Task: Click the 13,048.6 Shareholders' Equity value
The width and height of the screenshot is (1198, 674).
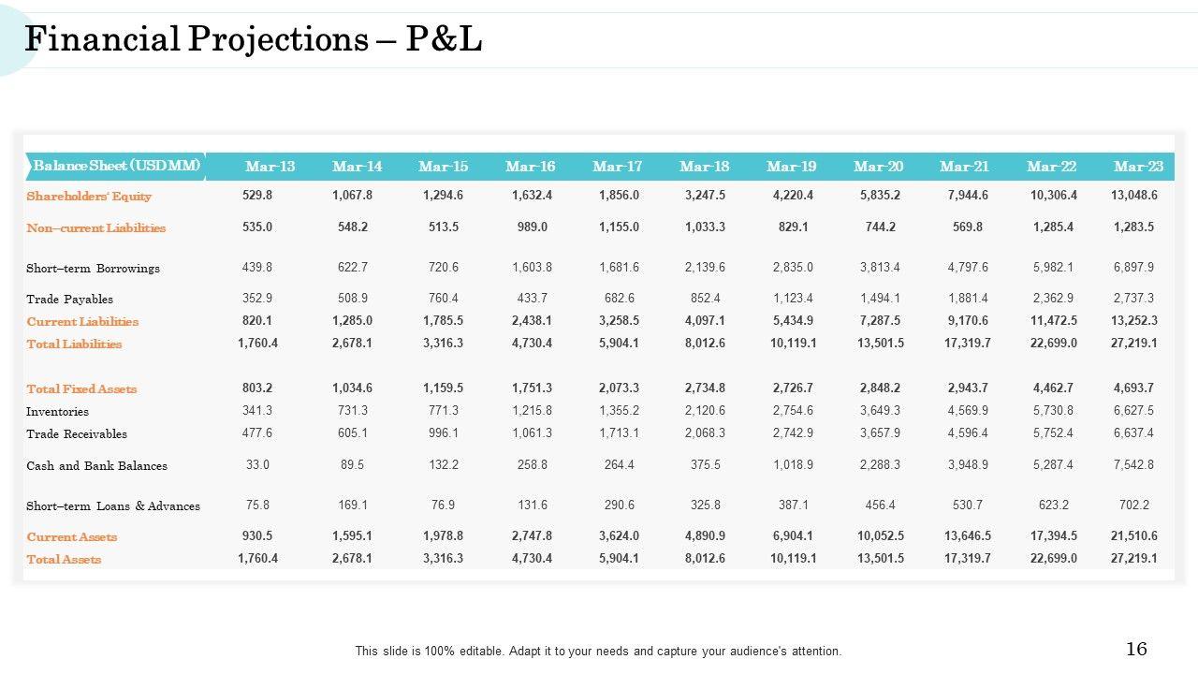Action: (x=1133, y=196)
